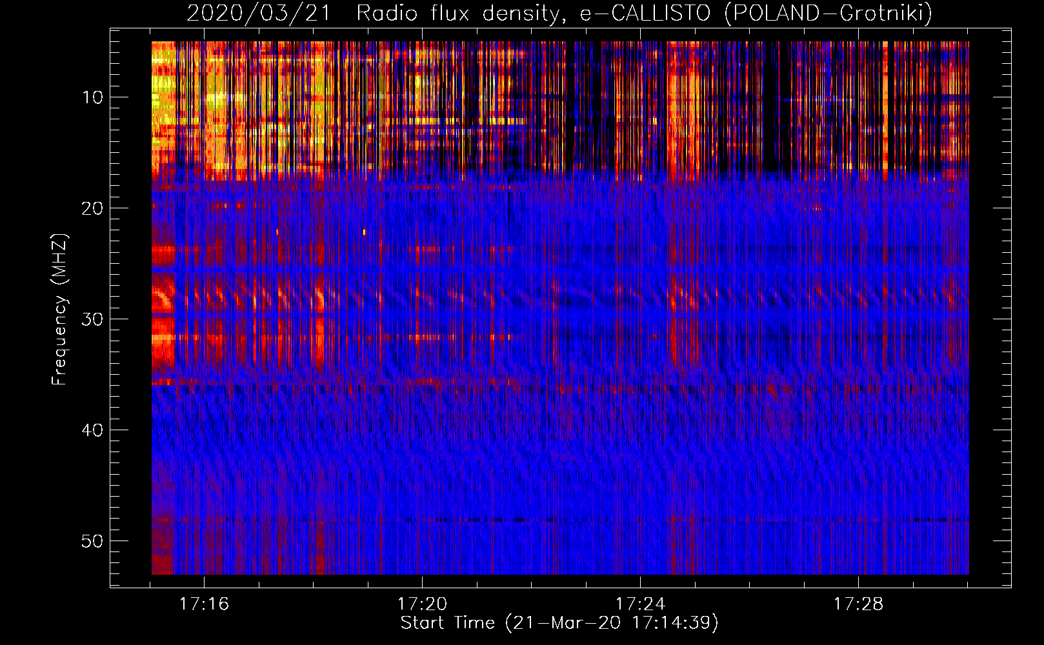Click the 30 MHz frequency tick label
The image size is (1044, 645).
(92, 319)
